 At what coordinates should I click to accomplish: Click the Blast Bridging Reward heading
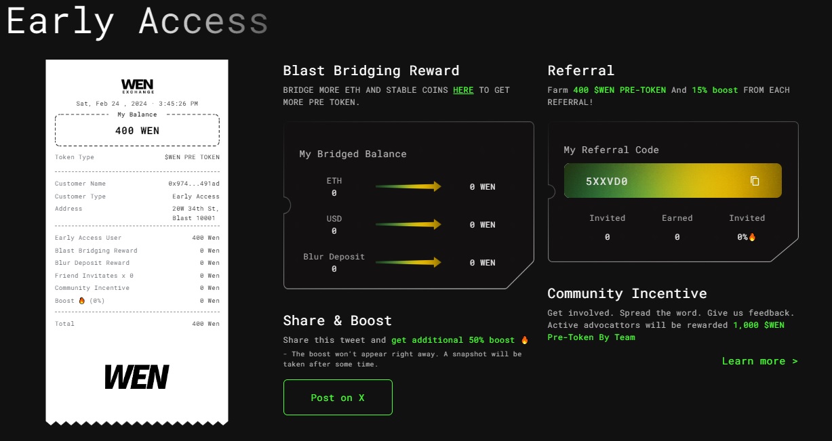pyautogui.click(x=371, y=70)
